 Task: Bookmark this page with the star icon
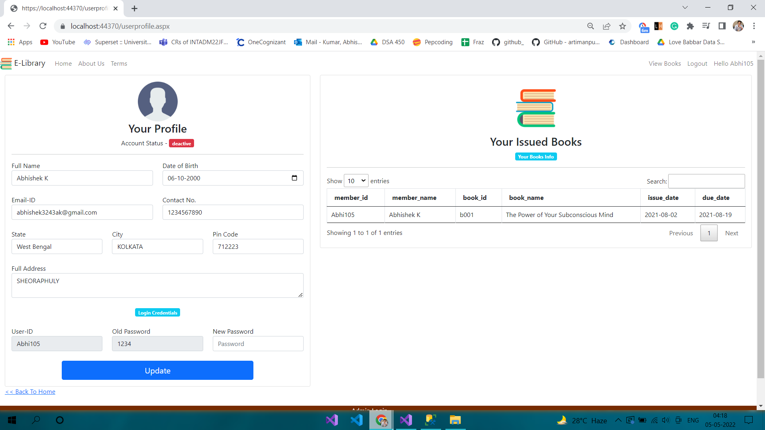(x=622, y=26)
